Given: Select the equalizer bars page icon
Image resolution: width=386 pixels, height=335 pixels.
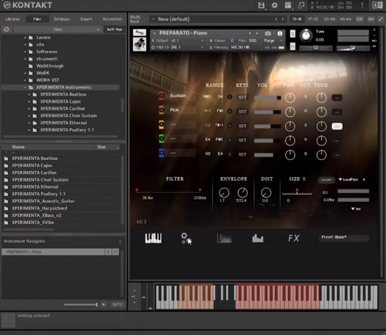Looking at the screenshot, I should click(x=258, y=238).
